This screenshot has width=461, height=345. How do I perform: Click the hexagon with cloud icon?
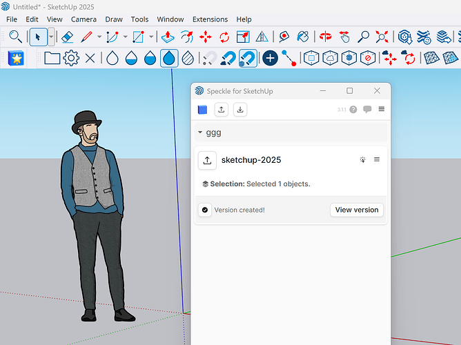(330, 58)
